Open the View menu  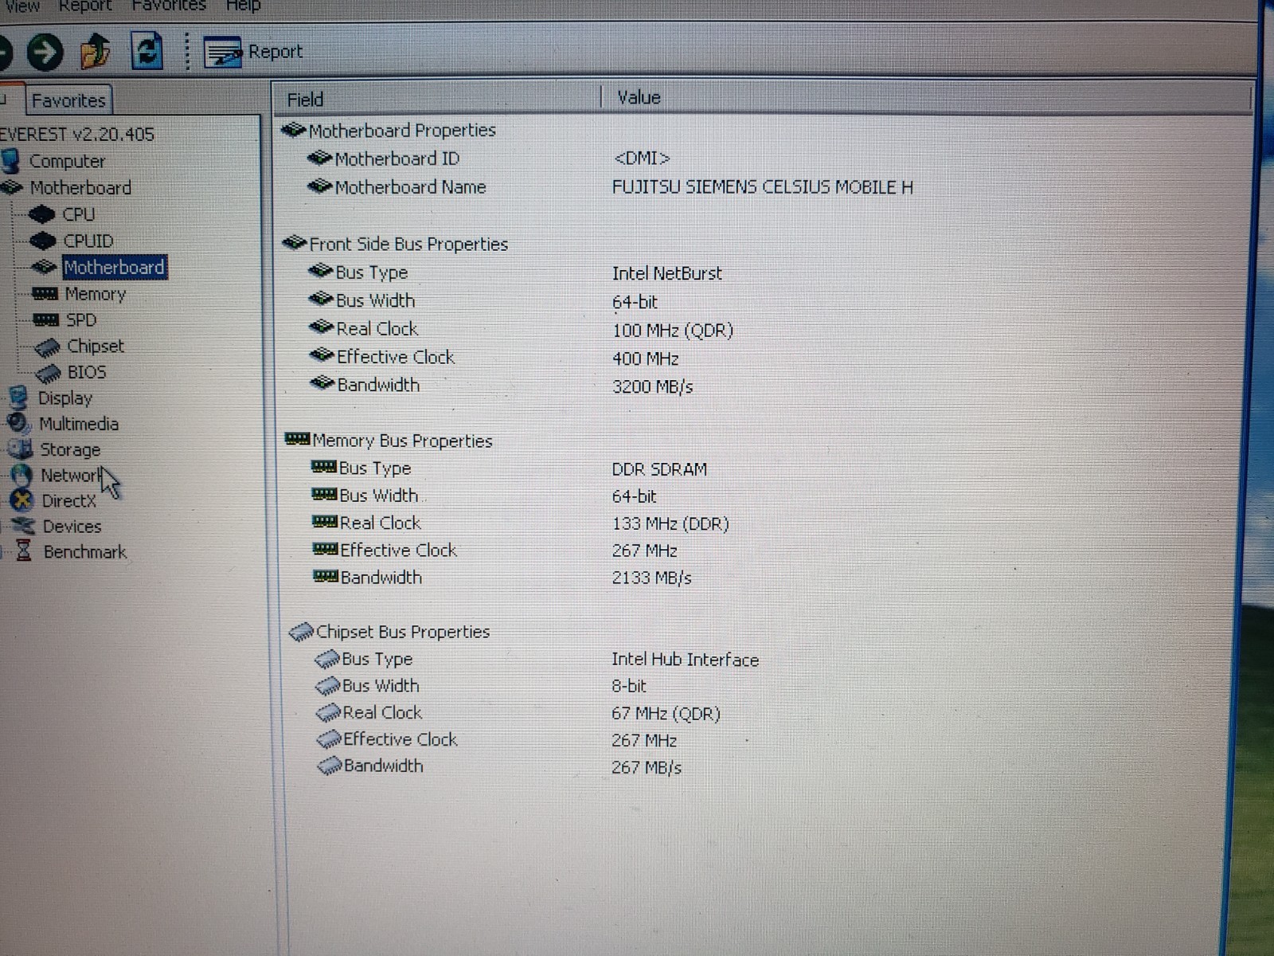coord(22,6)
